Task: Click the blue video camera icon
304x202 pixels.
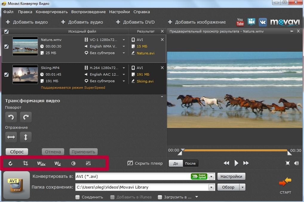Action: (x=251, y=22)
